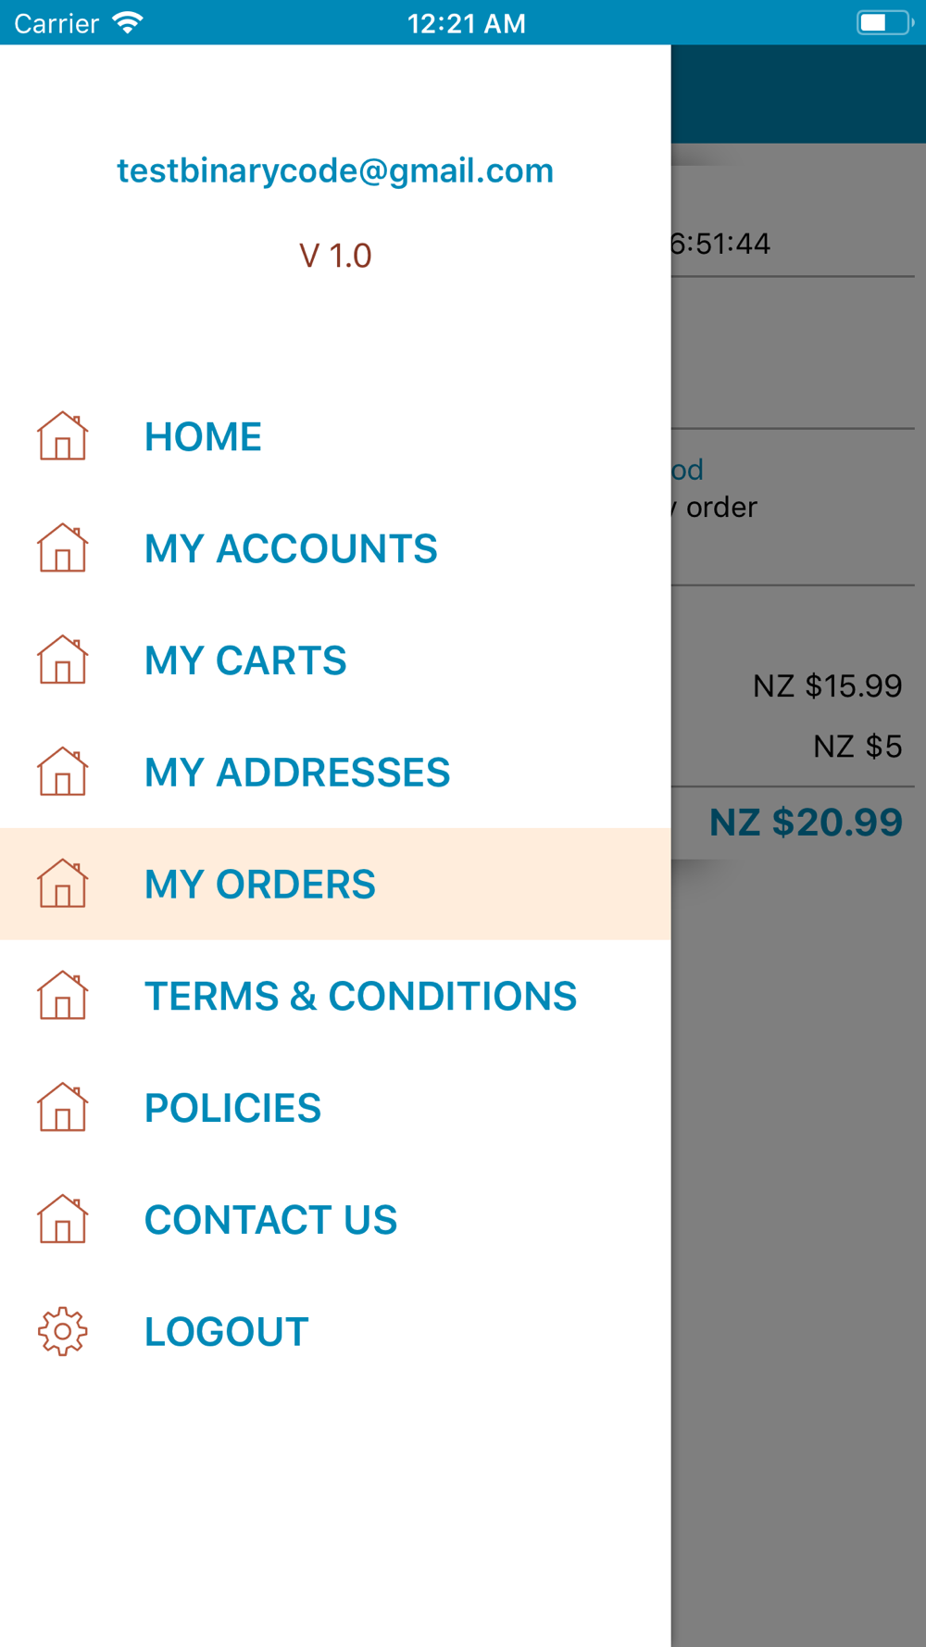The image size is (926, 1647).
Task: Tap the gear icon beside LOGOUT
Action: pos(62,1332)
